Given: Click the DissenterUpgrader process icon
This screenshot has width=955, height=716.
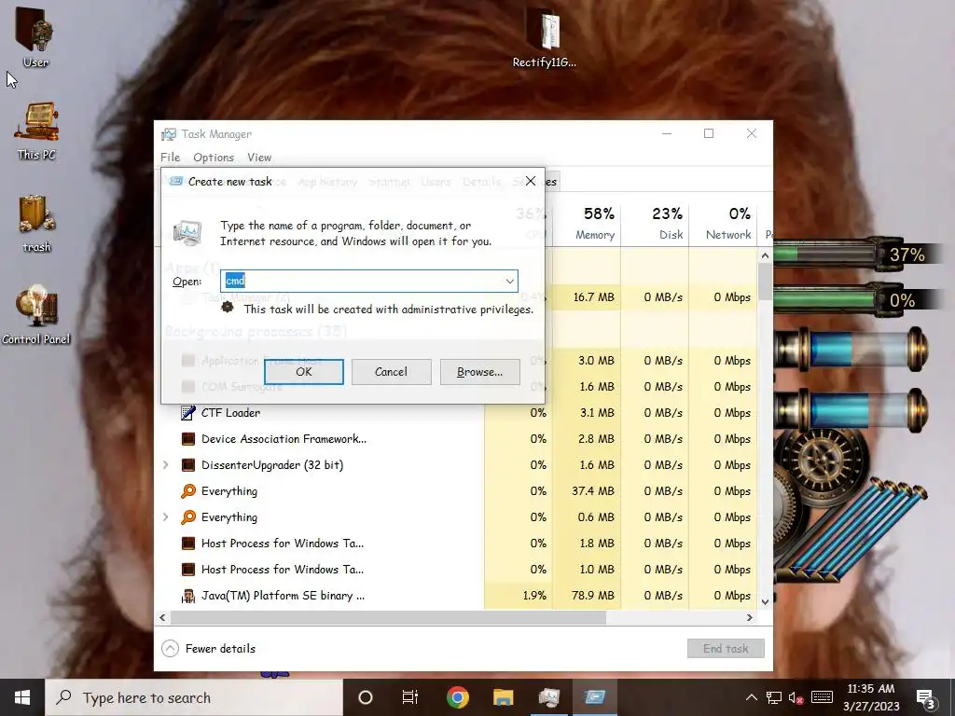Looking at the screenshot, I should coord(188,465).
